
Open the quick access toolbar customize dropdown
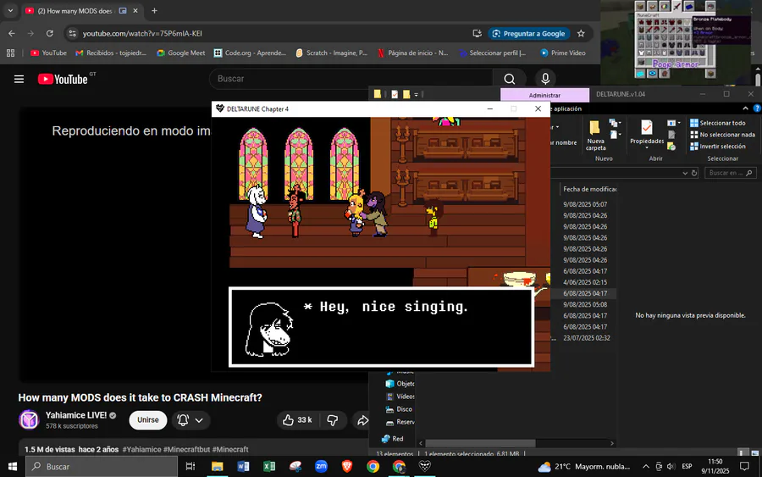click(416, 95)
